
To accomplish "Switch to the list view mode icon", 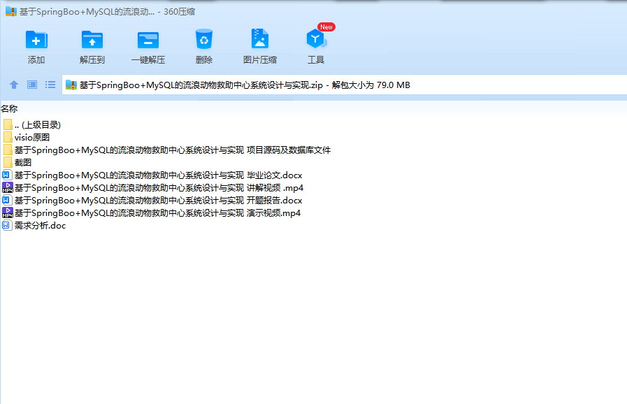I will (50, 85).
